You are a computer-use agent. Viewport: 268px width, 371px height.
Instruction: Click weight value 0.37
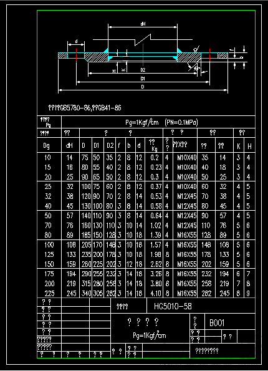(156, 186)
